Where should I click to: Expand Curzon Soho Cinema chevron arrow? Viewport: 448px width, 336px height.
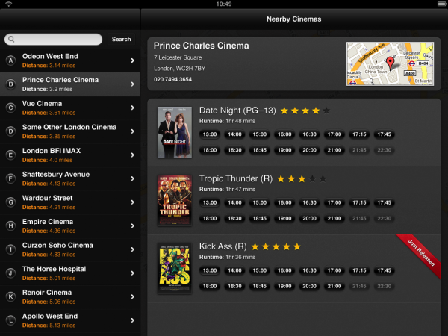click(133, 249)
